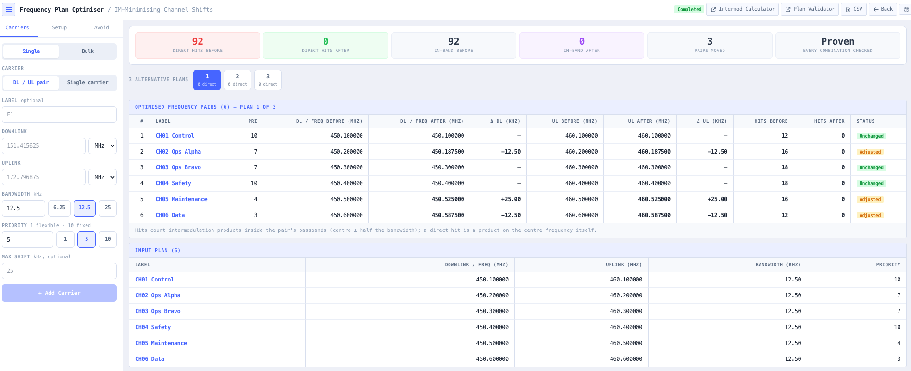Click the Pairs Moved summary card
This screenshot has width=911, height=371.
[x=710, y=46]
